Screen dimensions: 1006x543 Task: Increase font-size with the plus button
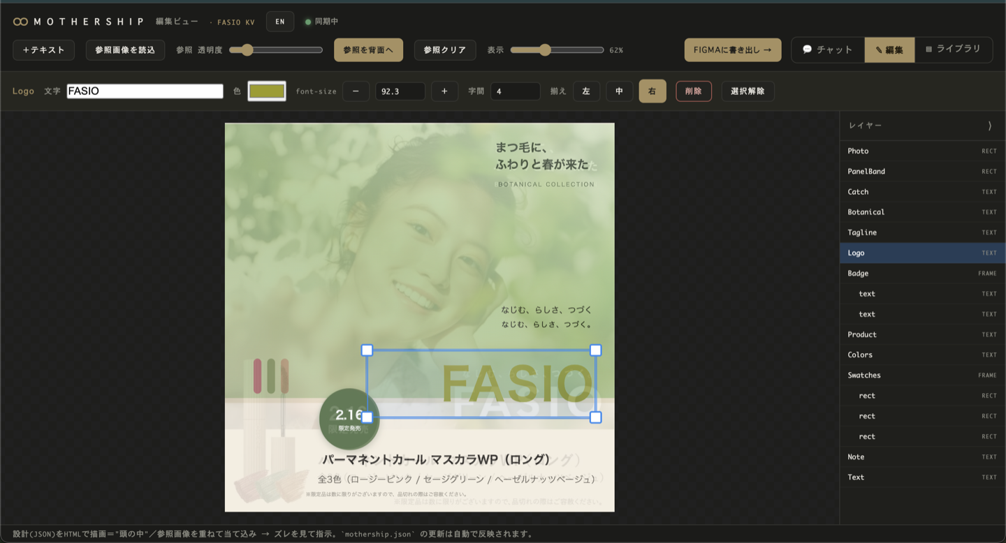pyautogui.click(x=444, y=91)
